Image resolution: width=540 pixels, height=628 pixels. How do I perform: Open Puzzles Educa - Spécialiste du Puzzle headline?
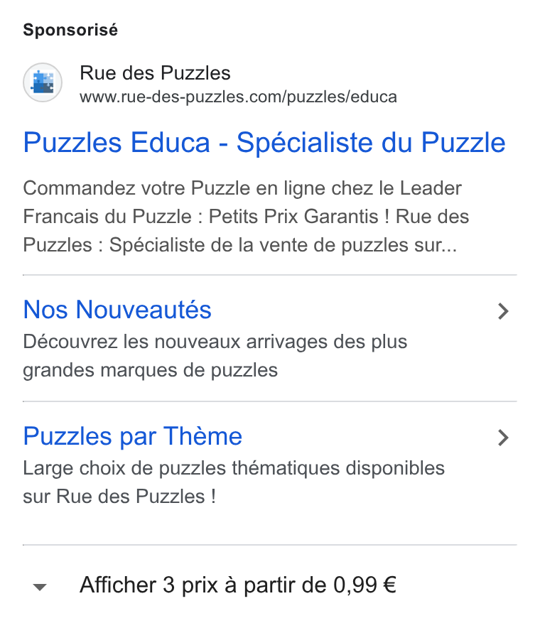(x=264, y=143)
